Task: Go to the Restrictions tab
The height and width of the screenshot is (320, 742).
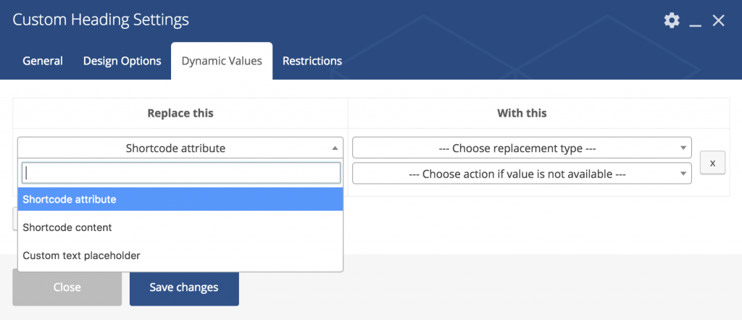Action: [312, 61]
